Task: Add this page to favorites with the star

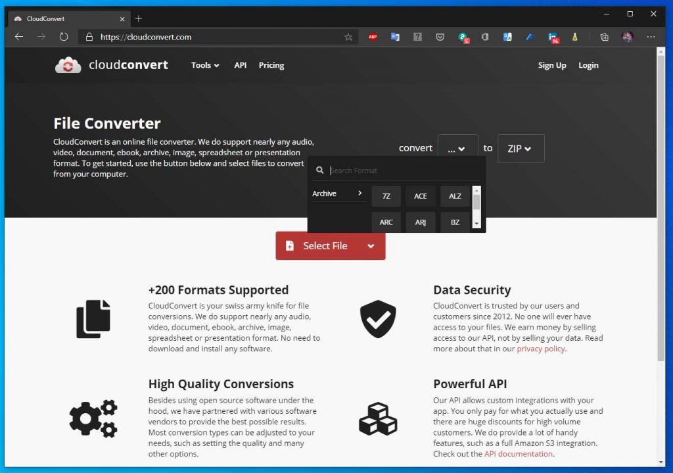Action: 348,37
